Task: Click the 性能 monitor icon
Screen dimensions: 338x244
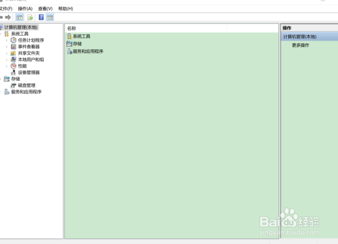Action: point(14,66)
